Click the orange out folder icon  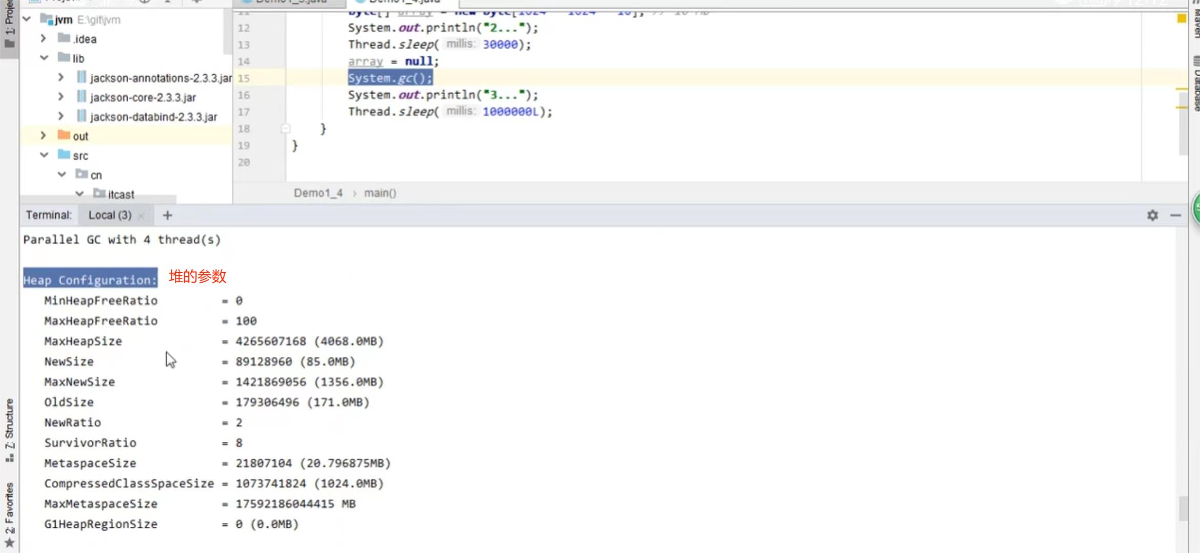(x=64, y=136)
